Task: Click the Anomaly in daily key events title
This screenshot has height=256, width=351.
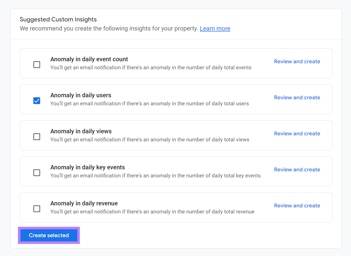Action: [x=88, y=167]
